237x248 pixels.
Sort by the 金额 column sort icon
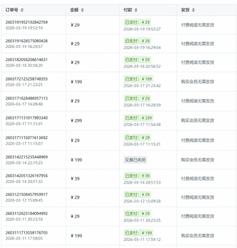click(82, 10)
